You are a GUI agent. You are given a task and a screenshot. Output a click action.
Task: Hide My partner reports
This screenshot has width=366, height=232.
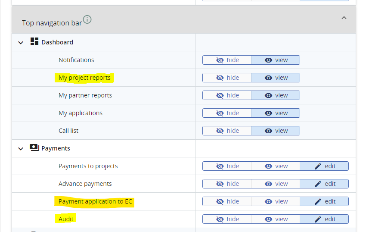(227, 95)
